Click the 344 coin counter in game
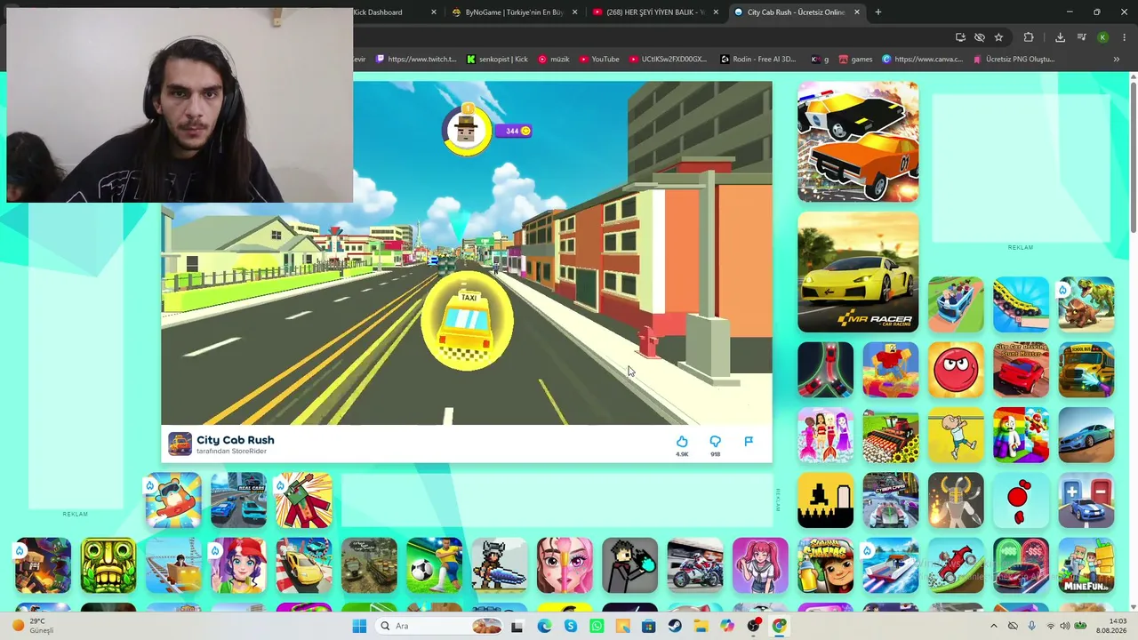This screenshot has height=640, width=1138. pyautogui.click(x=513, y=131)
